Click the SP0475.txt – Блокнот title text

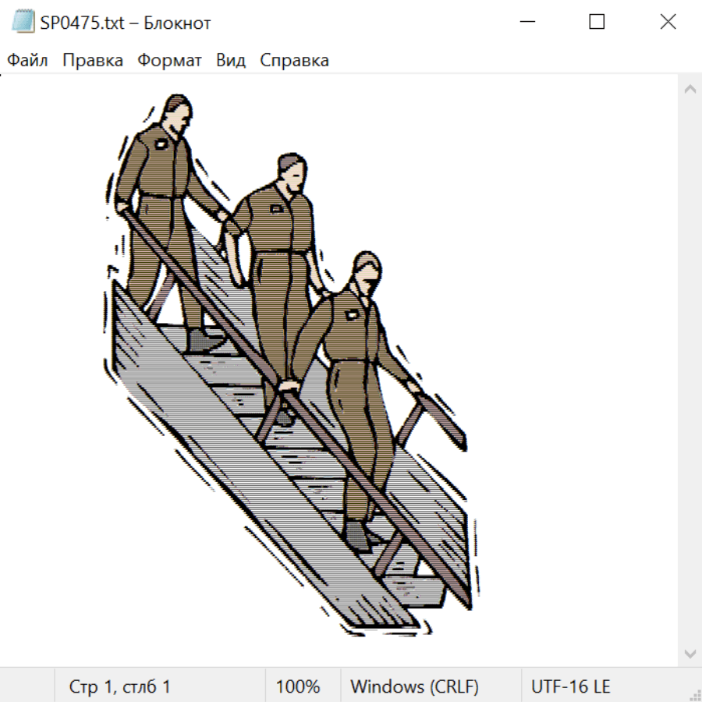tap(126, 23)
